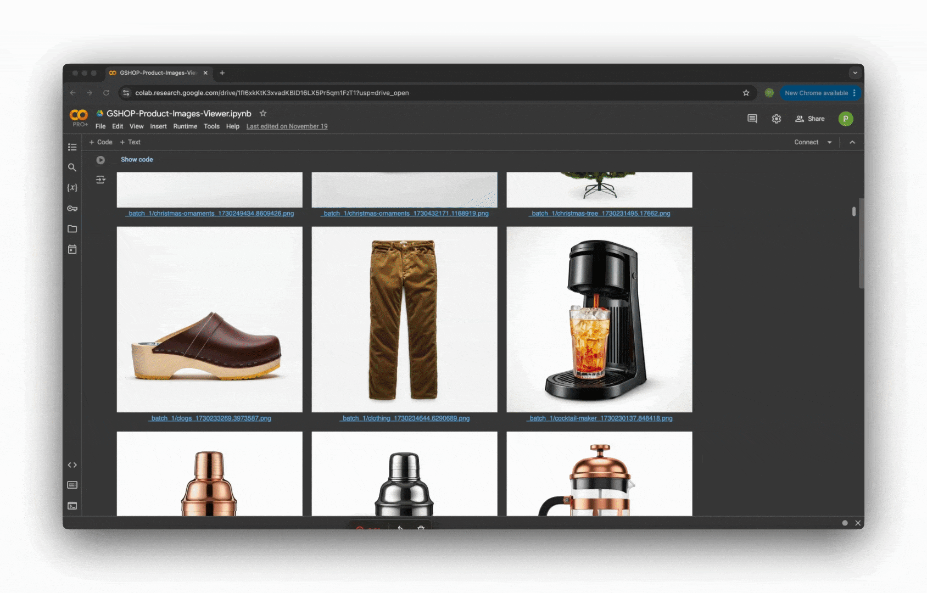Reload the page

[106, 93]
